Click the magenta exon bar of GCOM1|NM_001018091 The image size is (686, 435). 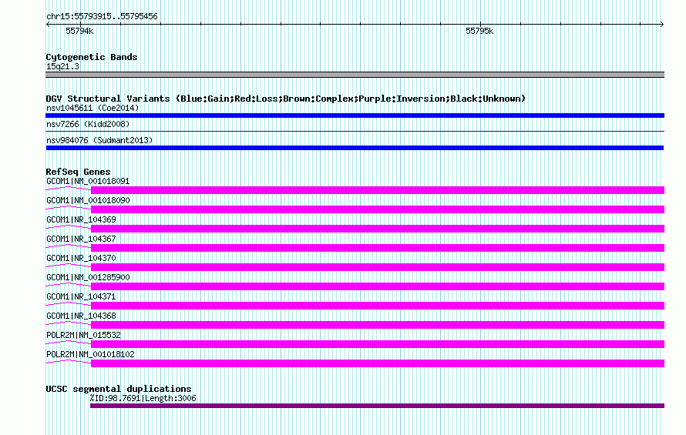(378, 190)
